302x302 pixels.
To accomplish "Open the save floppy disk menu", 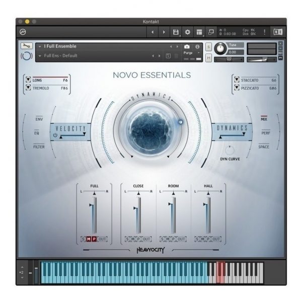I will pos(176,32).
